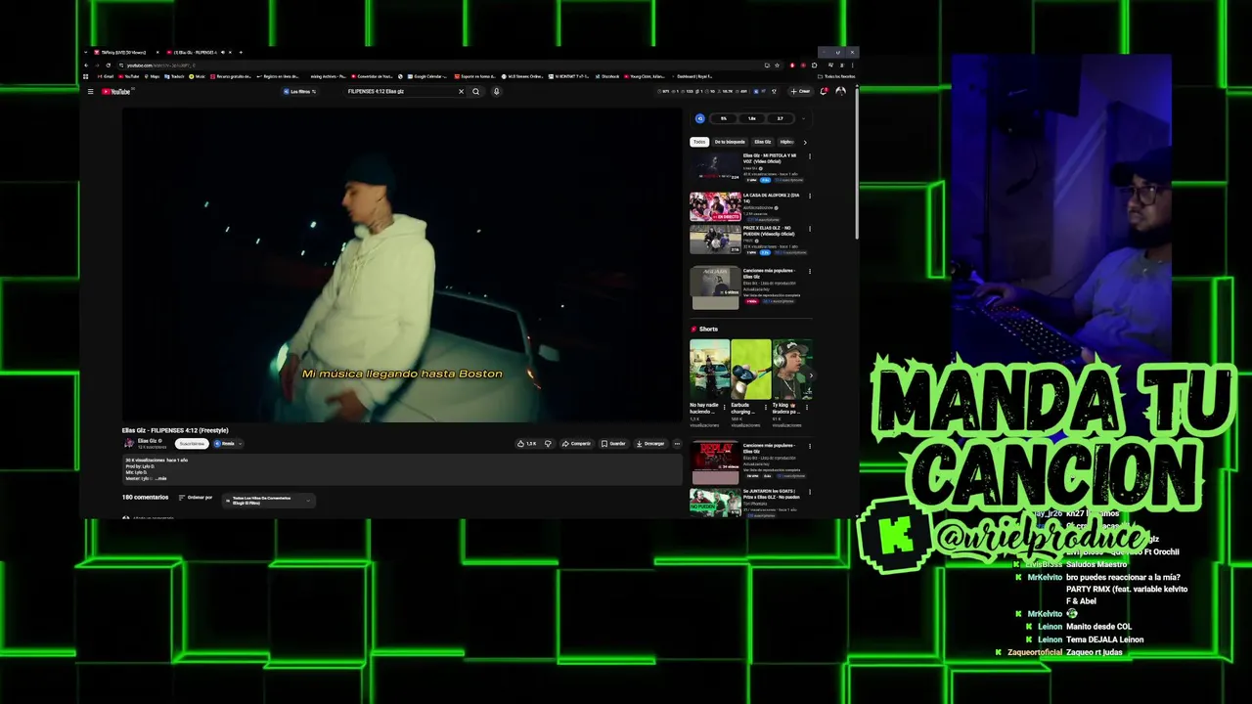Select the Hiphop filter chip
The height and width of the screenshot is (704, 1252).
[786, 142]
